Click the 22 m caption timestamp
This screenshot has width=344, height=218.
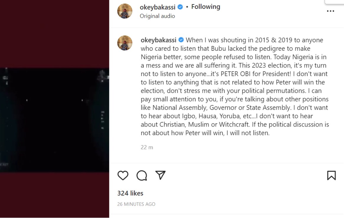pos(147,147)
